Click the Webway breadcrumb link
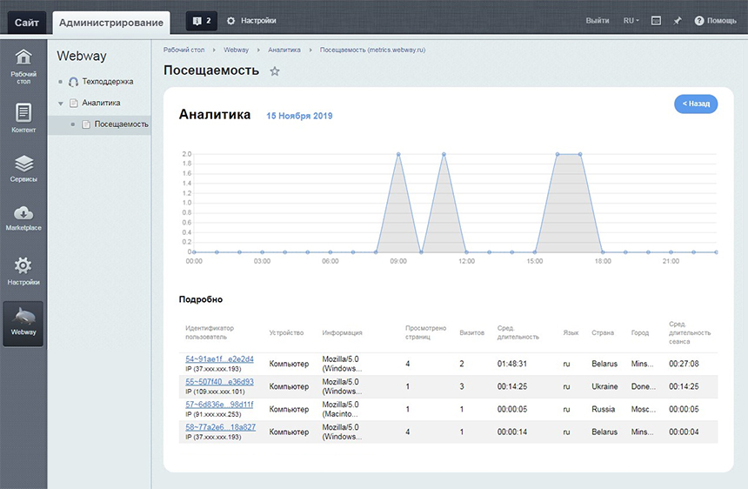Viewport: 748px width, 489px height. (x=236, y=50)
